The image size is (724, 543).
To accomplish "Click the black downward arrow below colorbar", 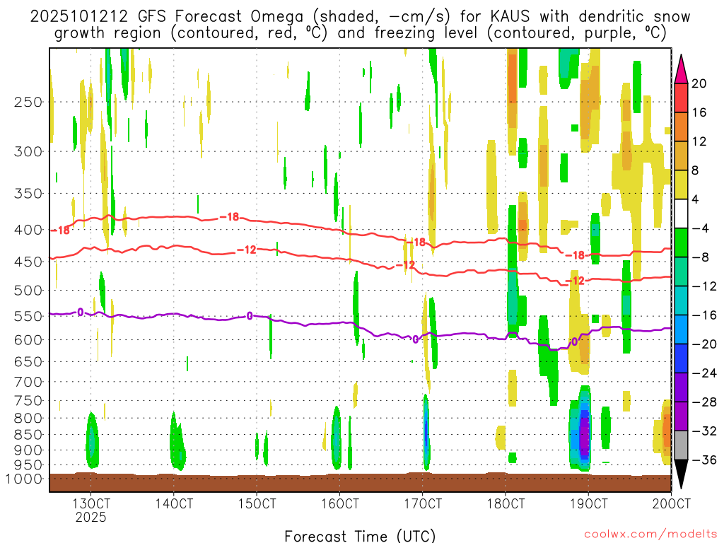I will coord(681,474).
